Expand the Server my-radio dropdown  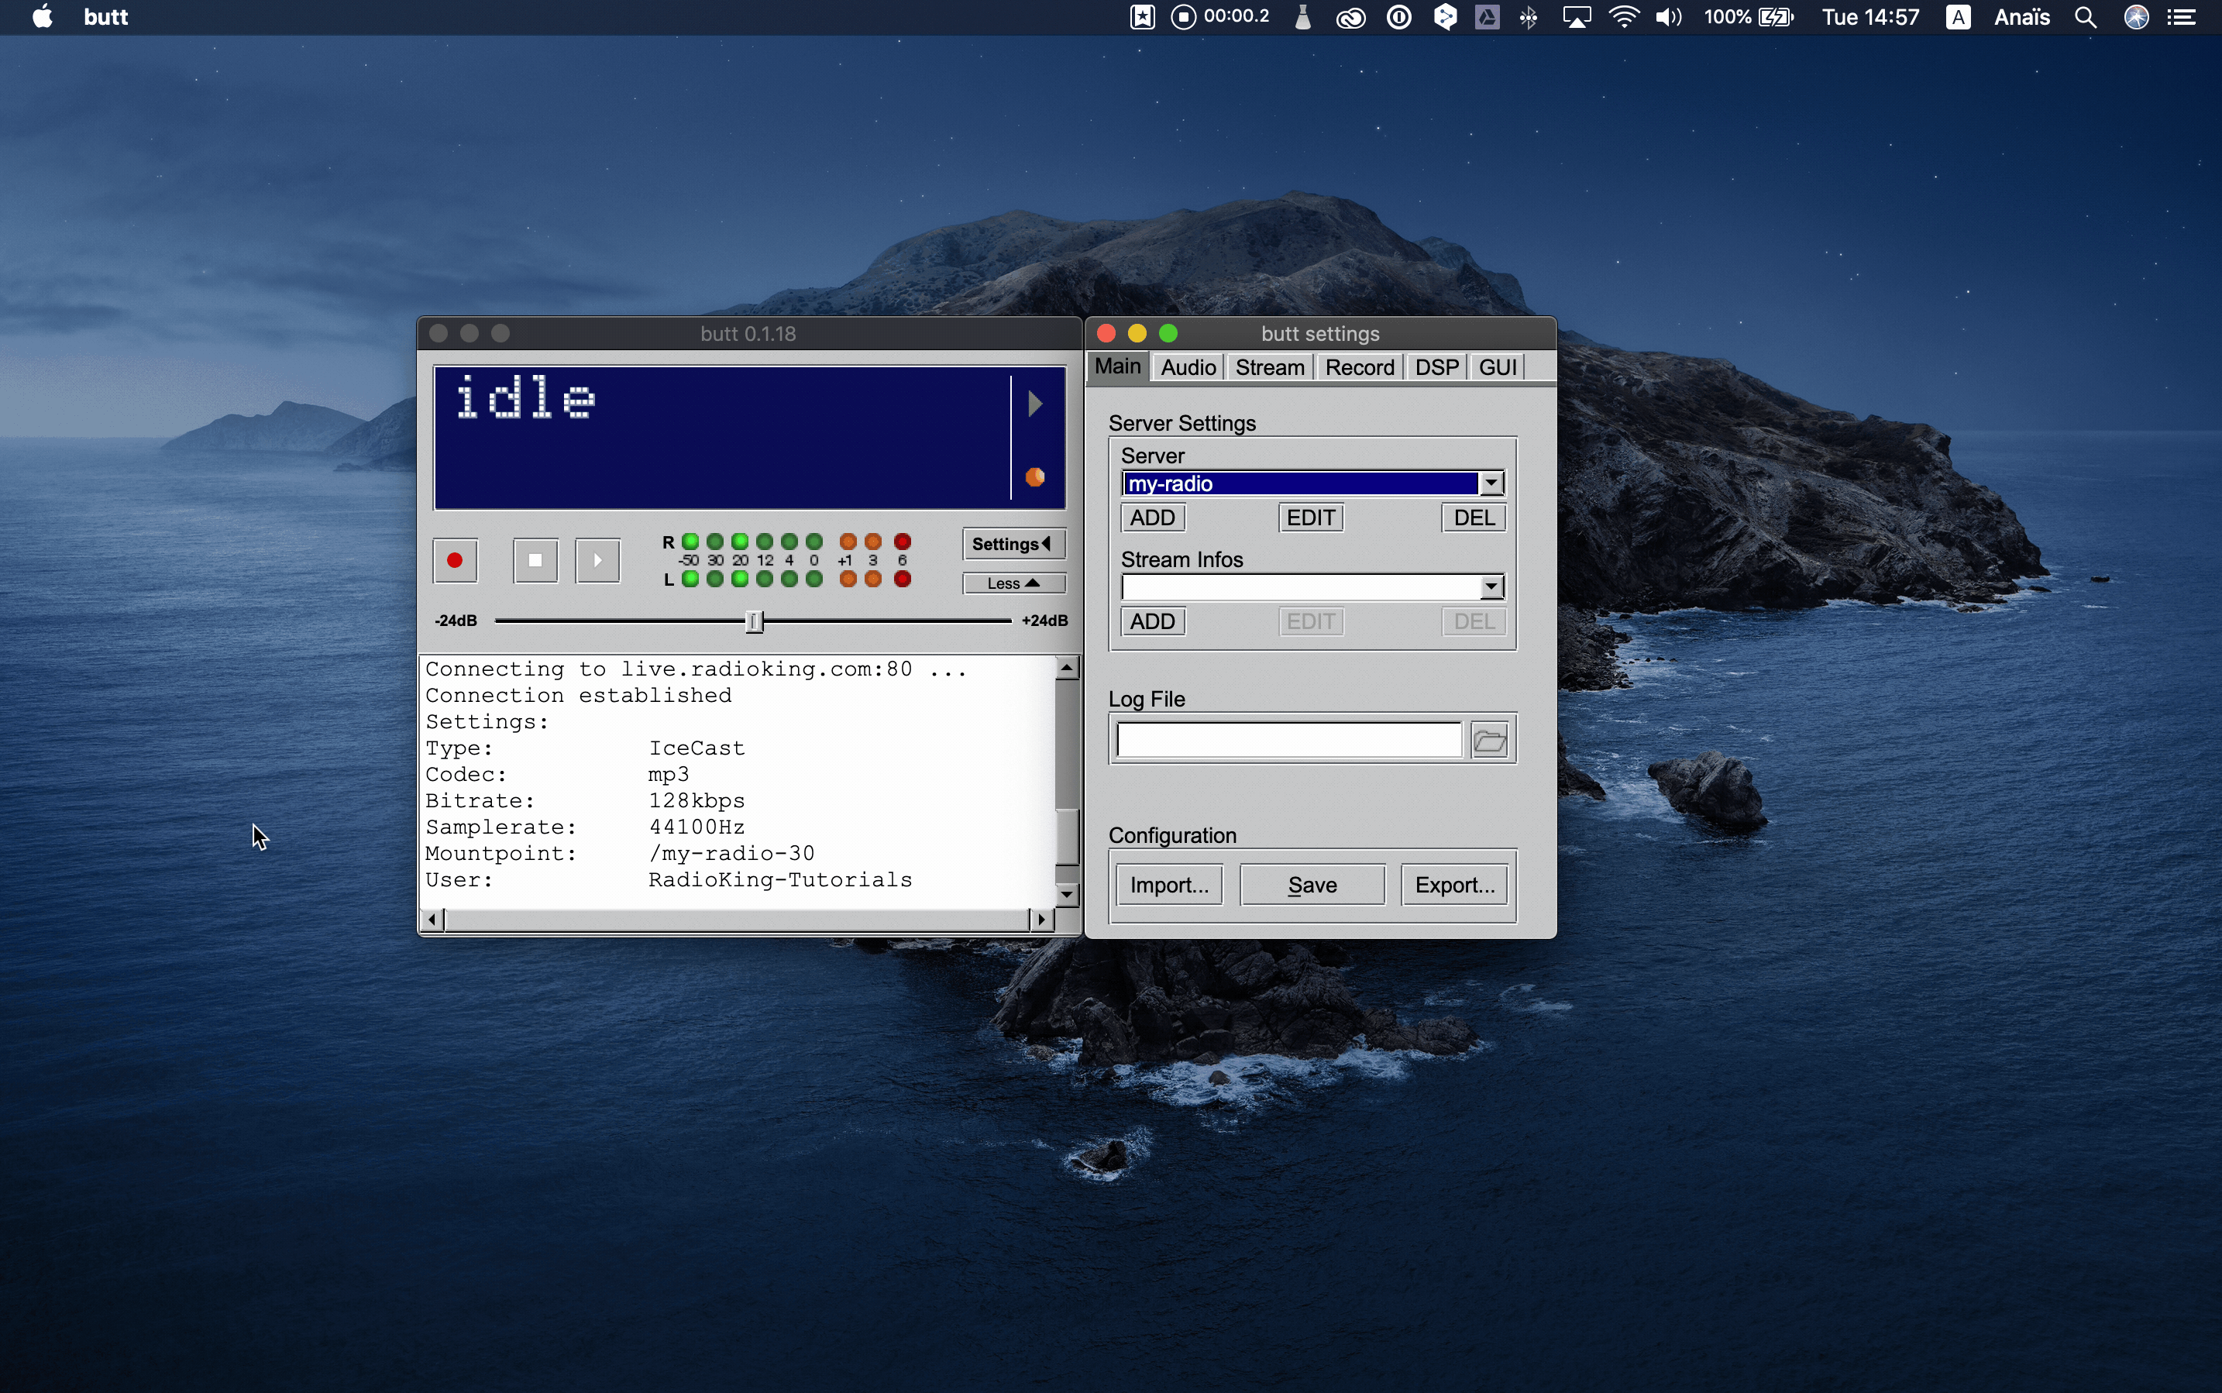pos(1491,483)
